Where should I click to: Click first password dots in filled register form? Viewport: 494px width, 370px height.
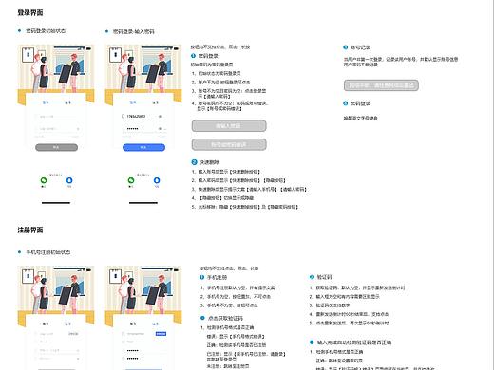coord(132,350)
